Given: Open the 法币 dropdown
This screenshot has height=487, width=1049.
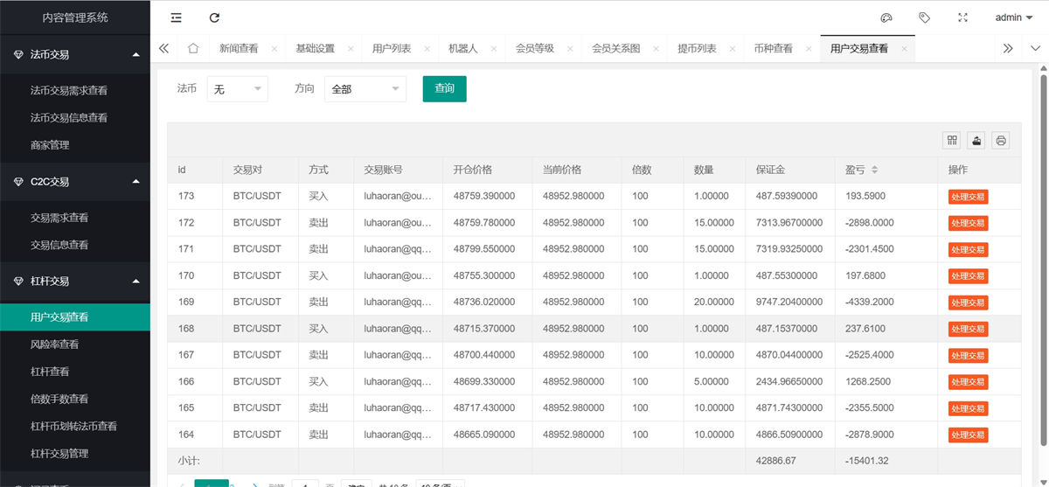Looking at the screenshot, I should pyautogui.click(x=238, y=88).
